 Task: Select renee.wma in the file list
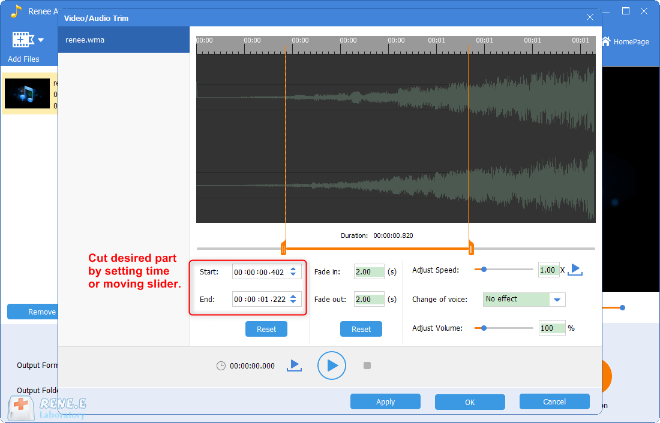click(x=124, y=40)
